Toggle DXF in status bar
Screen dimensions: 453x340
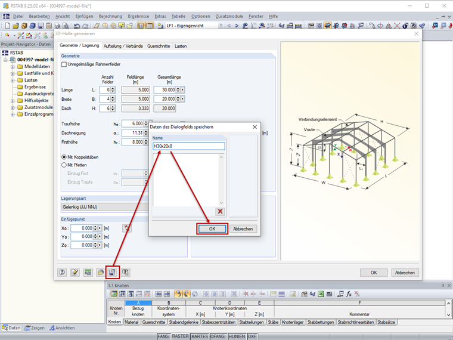(x=252, y=336)
